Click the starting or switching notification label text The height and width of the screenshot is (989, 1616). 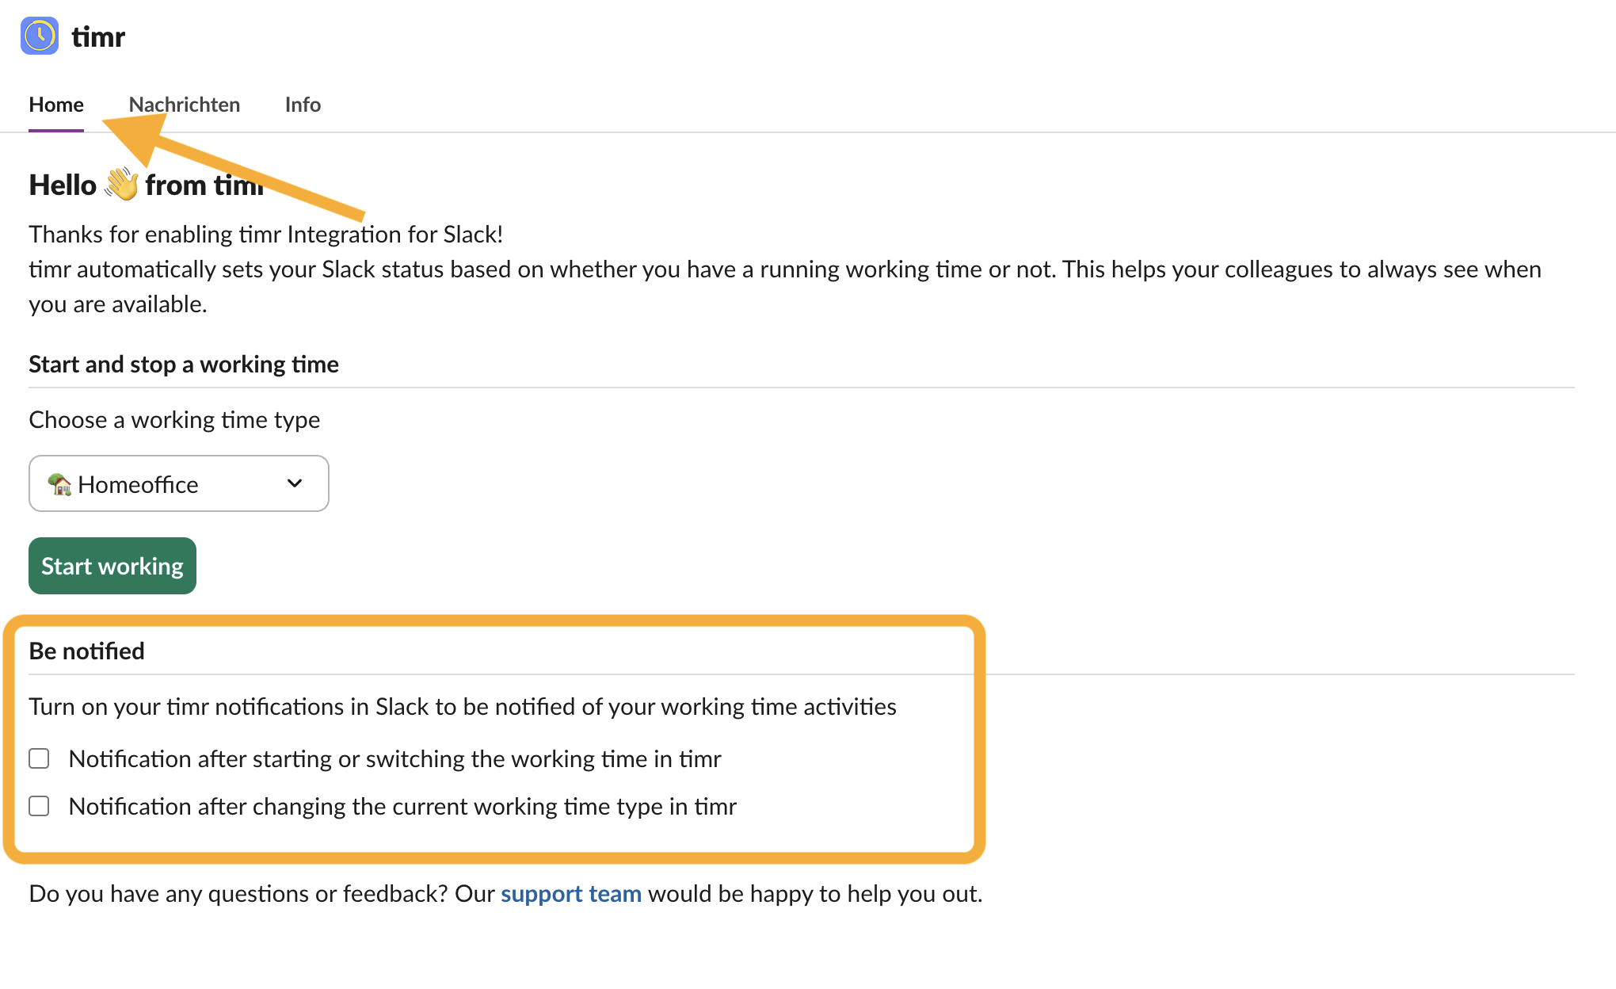pos(395,759)
